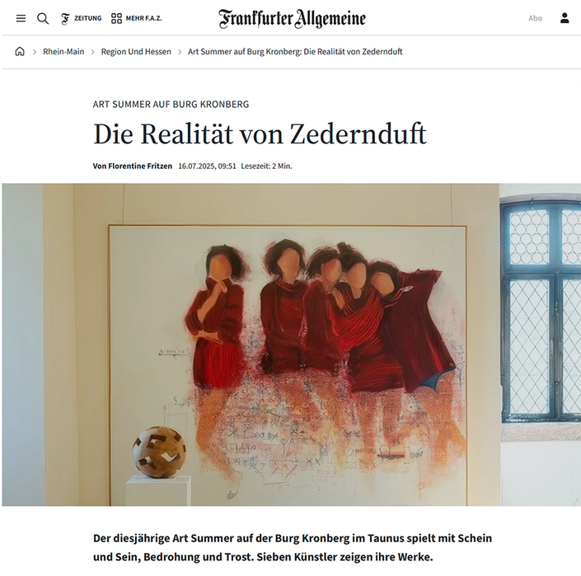Click the search magnifier icon
Viewport: 581px width, 576px height.
click(43, 18)
